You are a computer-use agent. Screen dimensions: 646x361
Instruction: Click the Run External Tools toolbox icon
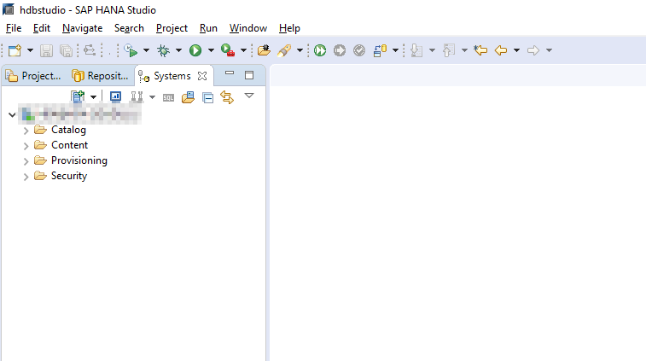click(228, 50)
